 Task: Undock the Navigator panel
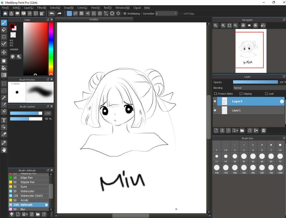284,20
